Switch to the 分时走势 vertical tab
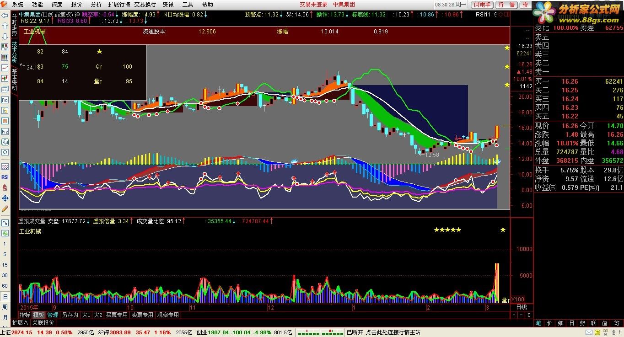 (14, 26)
